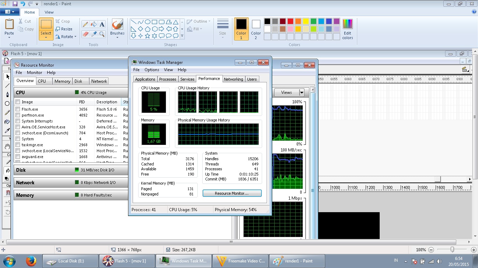Click the Crop icon in Image group

click(x=58, y=21)
